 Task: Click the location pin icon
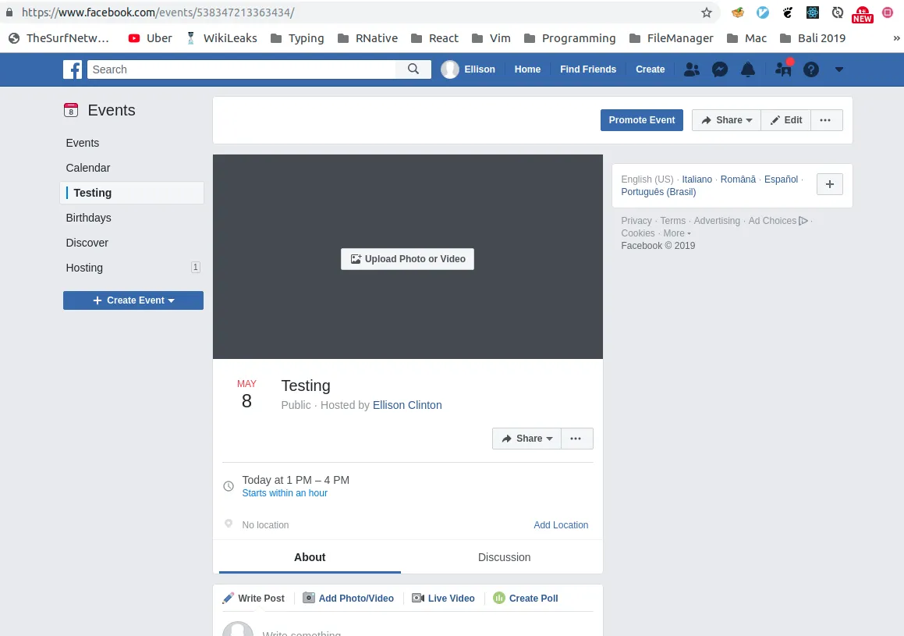pyautogui.click(x=229, y=524)
